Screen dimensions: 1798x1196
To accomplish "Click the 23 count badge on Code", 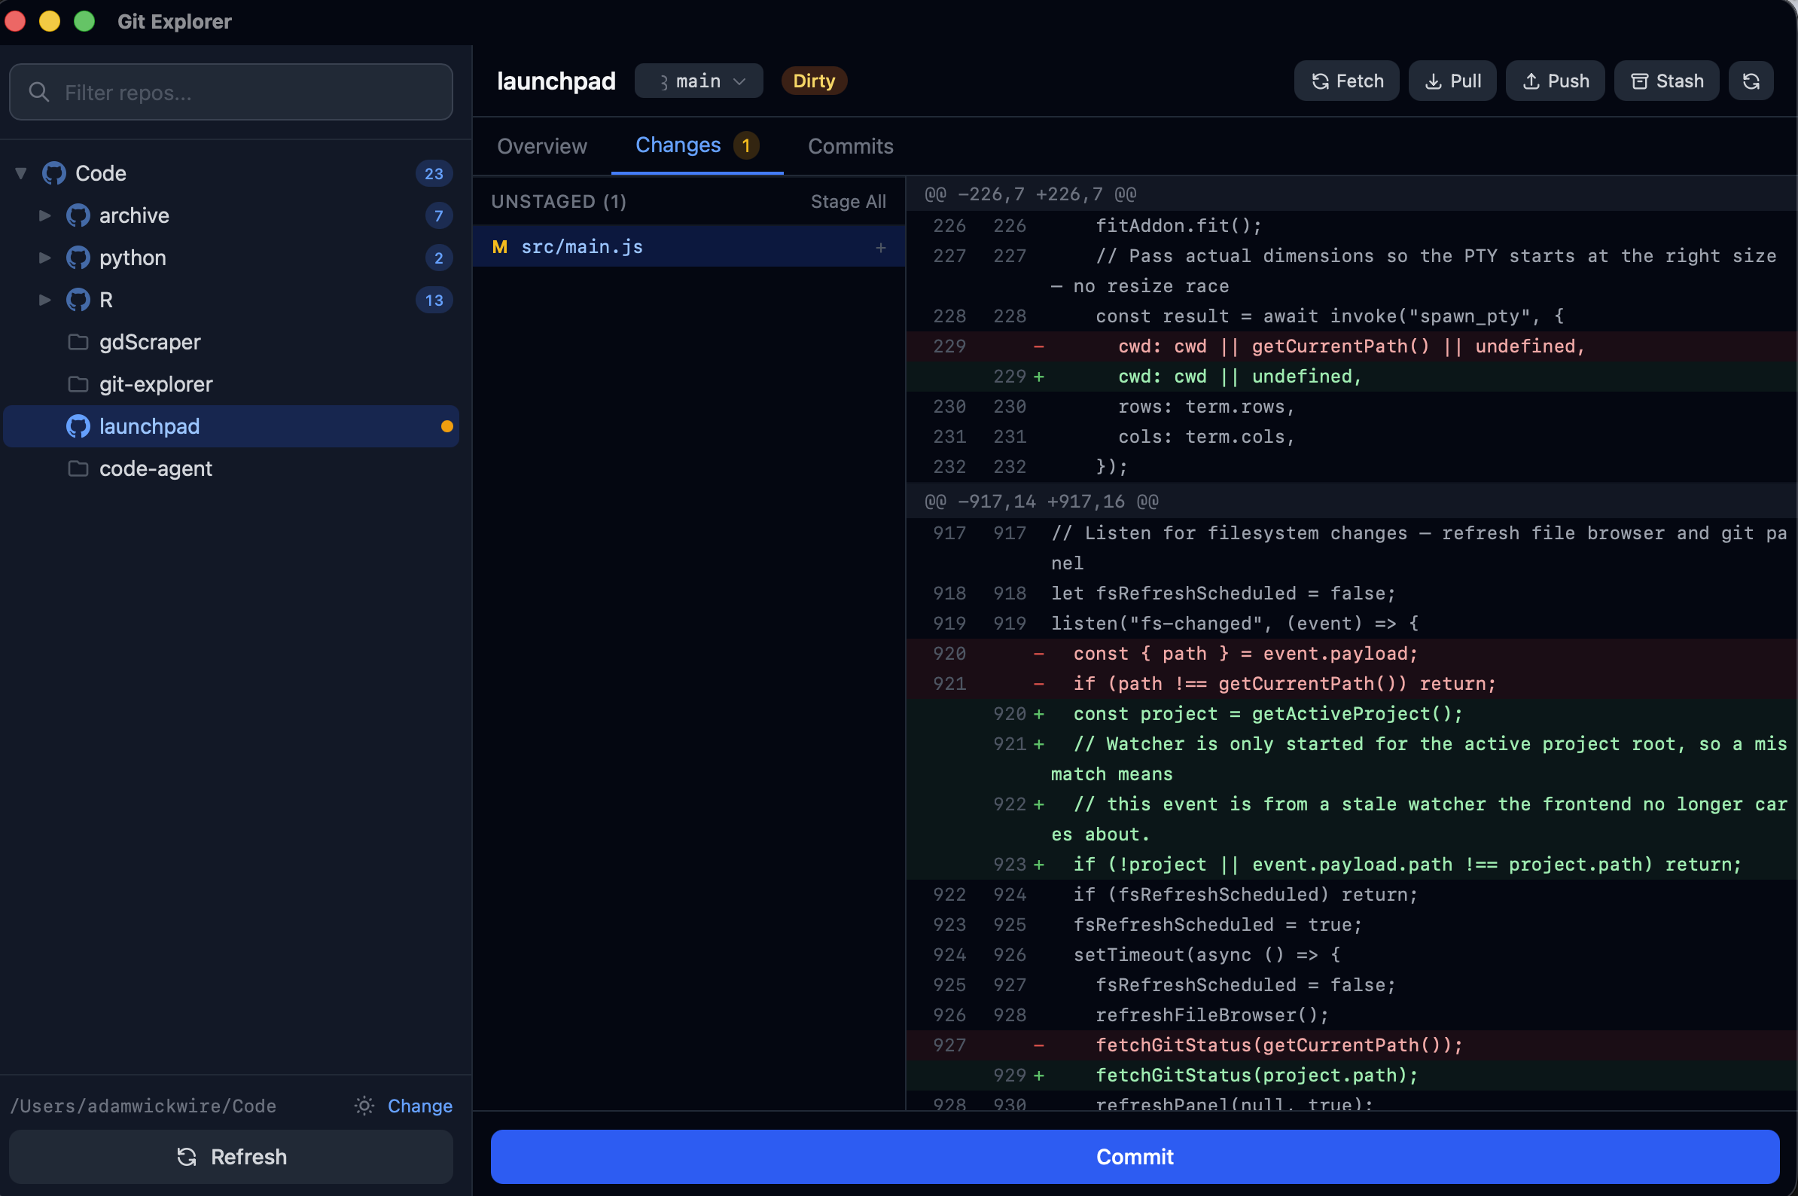I will (x=434, y=174).
